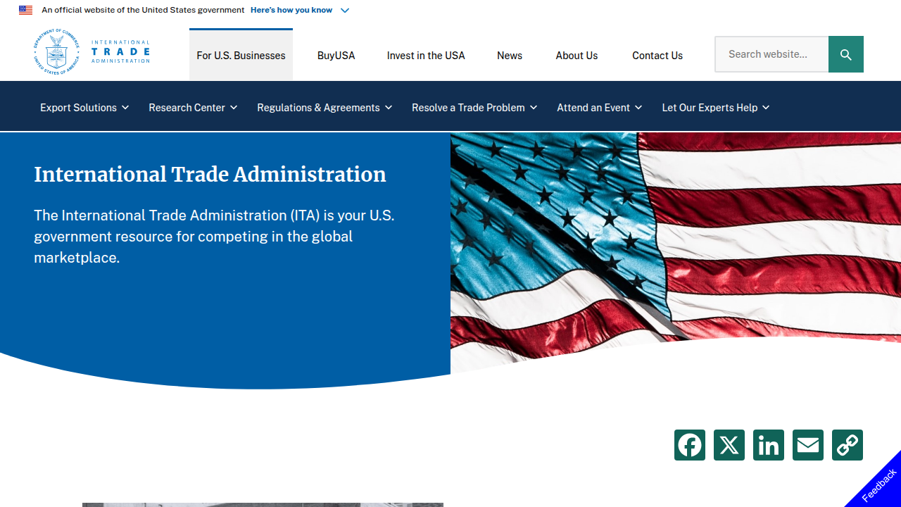Open Research Center dropdown menu
Screen dimensions: 901x507
coord(193,108)
